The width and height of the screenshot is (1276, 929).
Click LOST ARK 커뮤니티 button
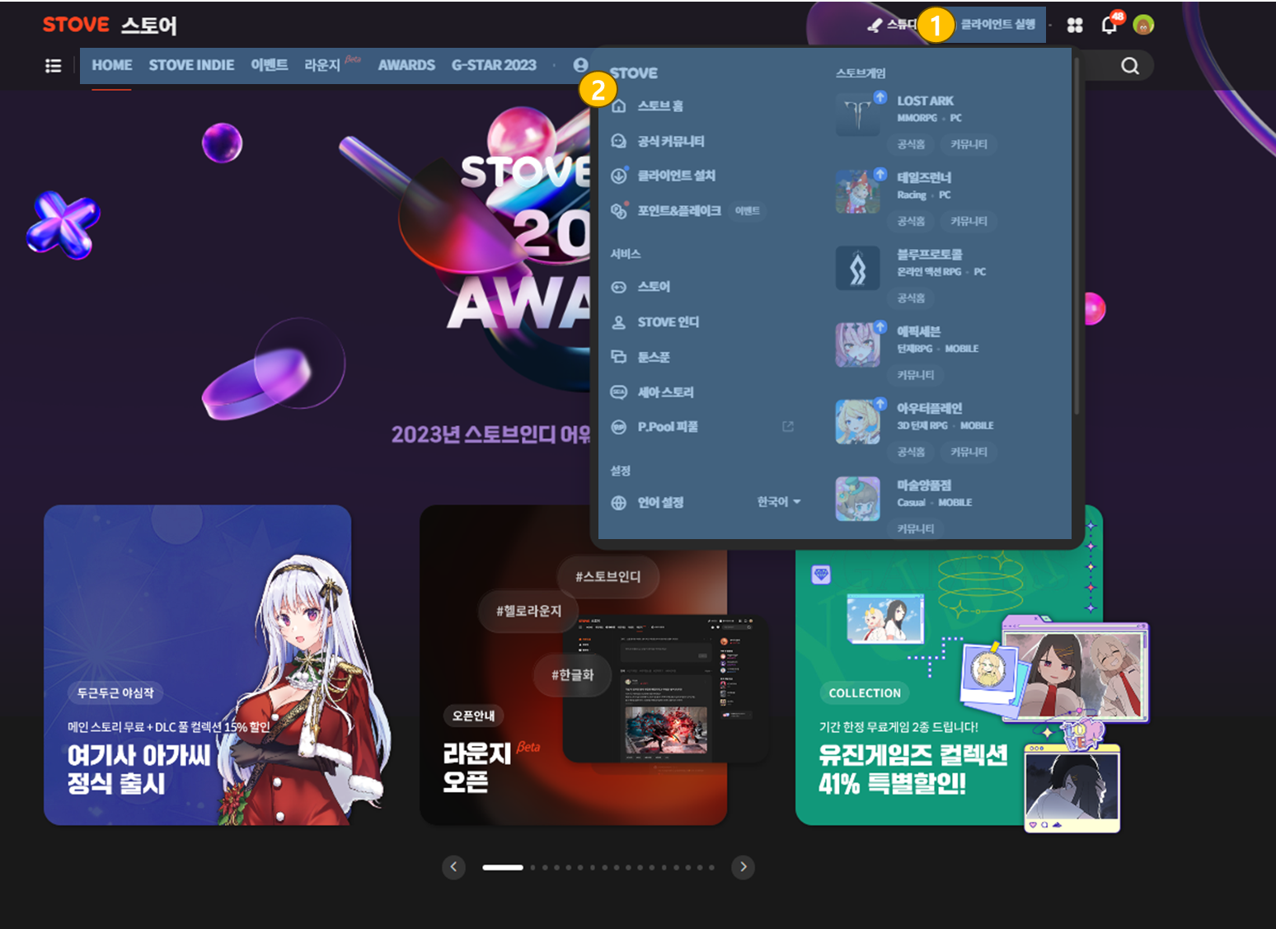(969, 144)
